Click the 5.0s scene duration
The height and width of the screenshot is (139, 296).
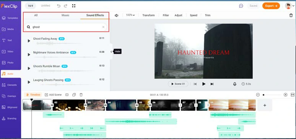click(x=246, y=84)
